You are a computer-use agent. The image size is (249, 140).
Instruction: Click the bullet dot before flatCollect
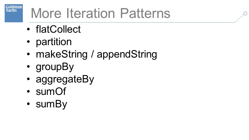(29, 29)
